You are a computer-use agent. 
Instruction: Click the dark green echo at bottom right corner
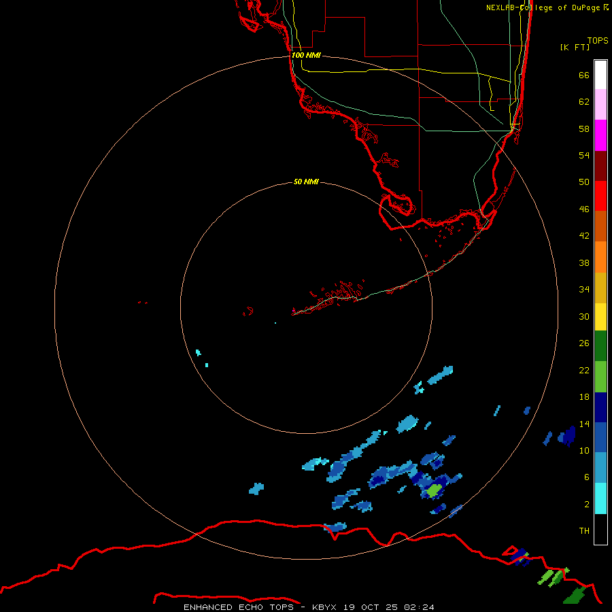[x=575, y=596]
